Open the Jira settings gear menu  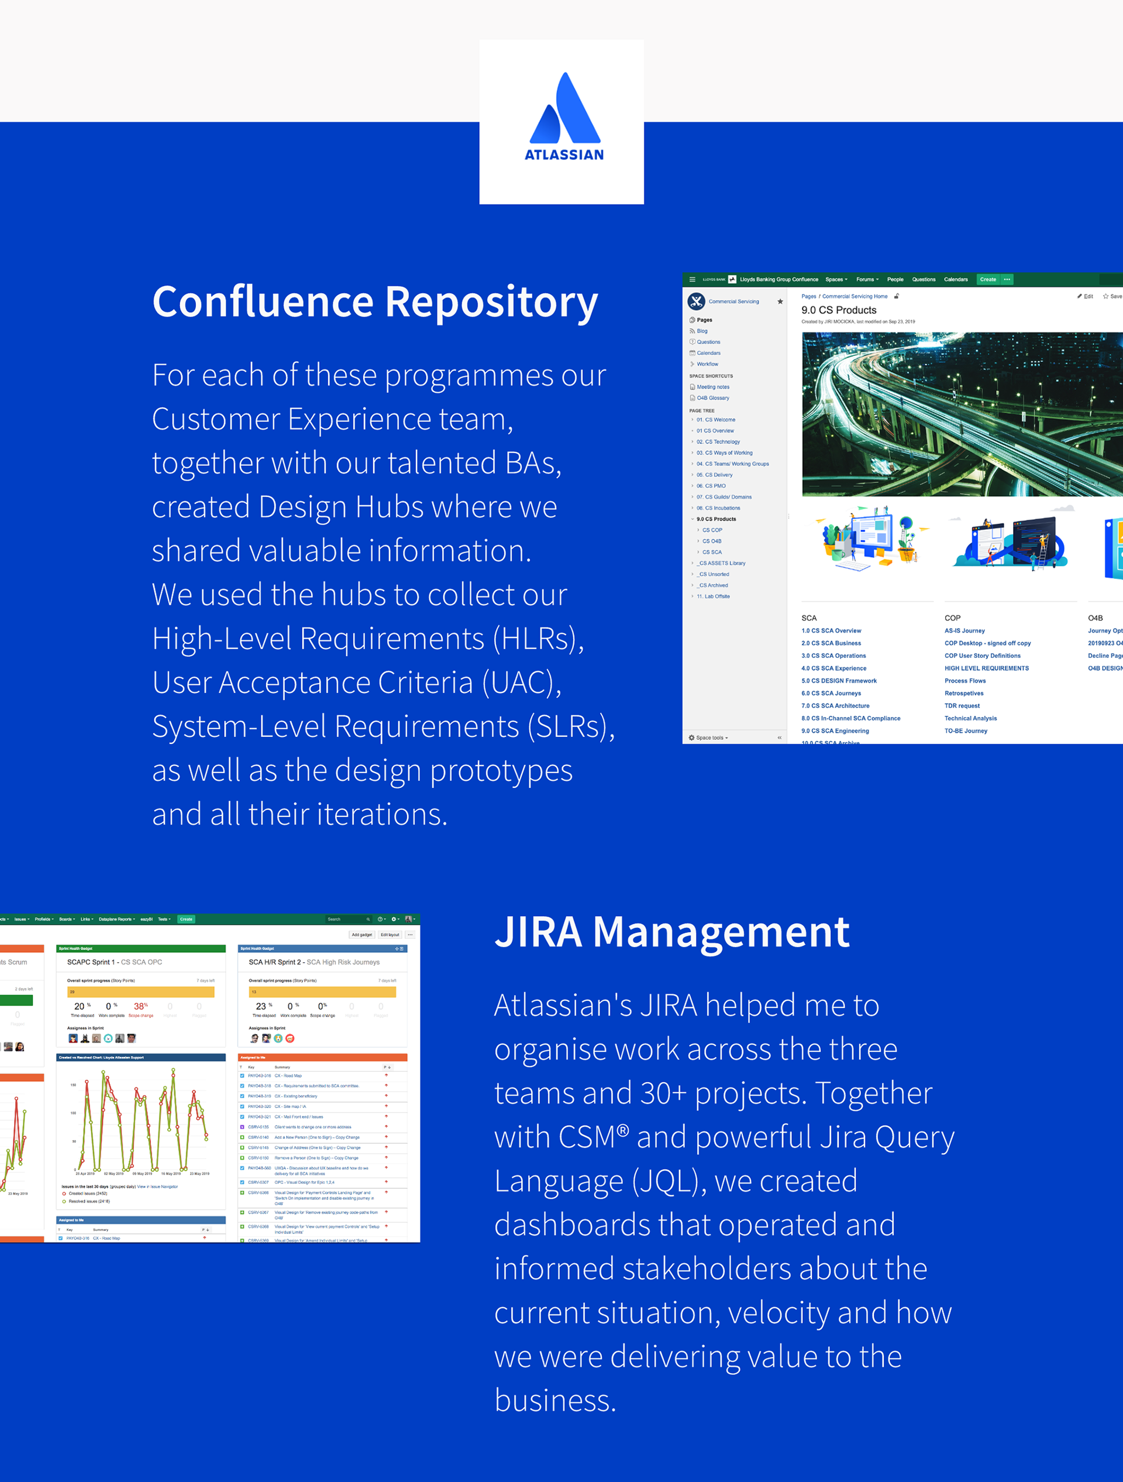pos(395,919)
